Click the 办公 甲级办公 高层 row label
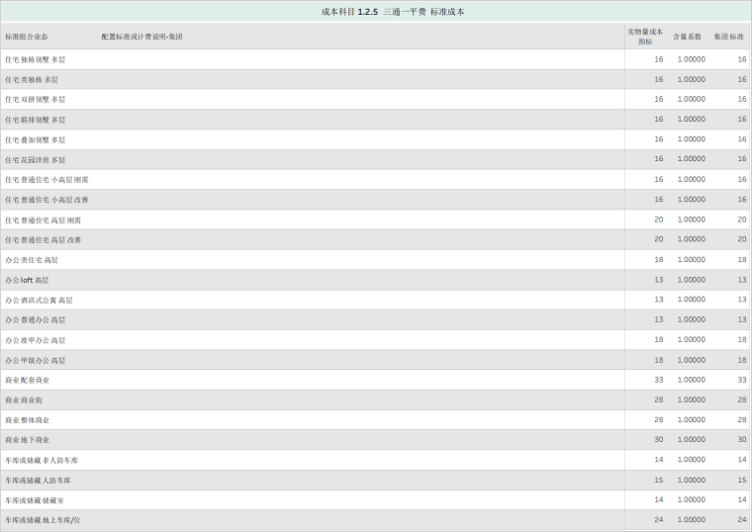 [x=36, y=361]
